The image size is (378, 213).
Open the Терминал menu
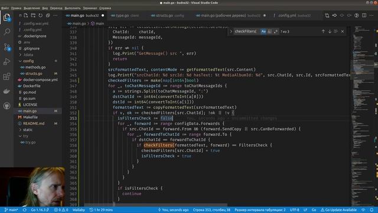[x=90, y=8]
